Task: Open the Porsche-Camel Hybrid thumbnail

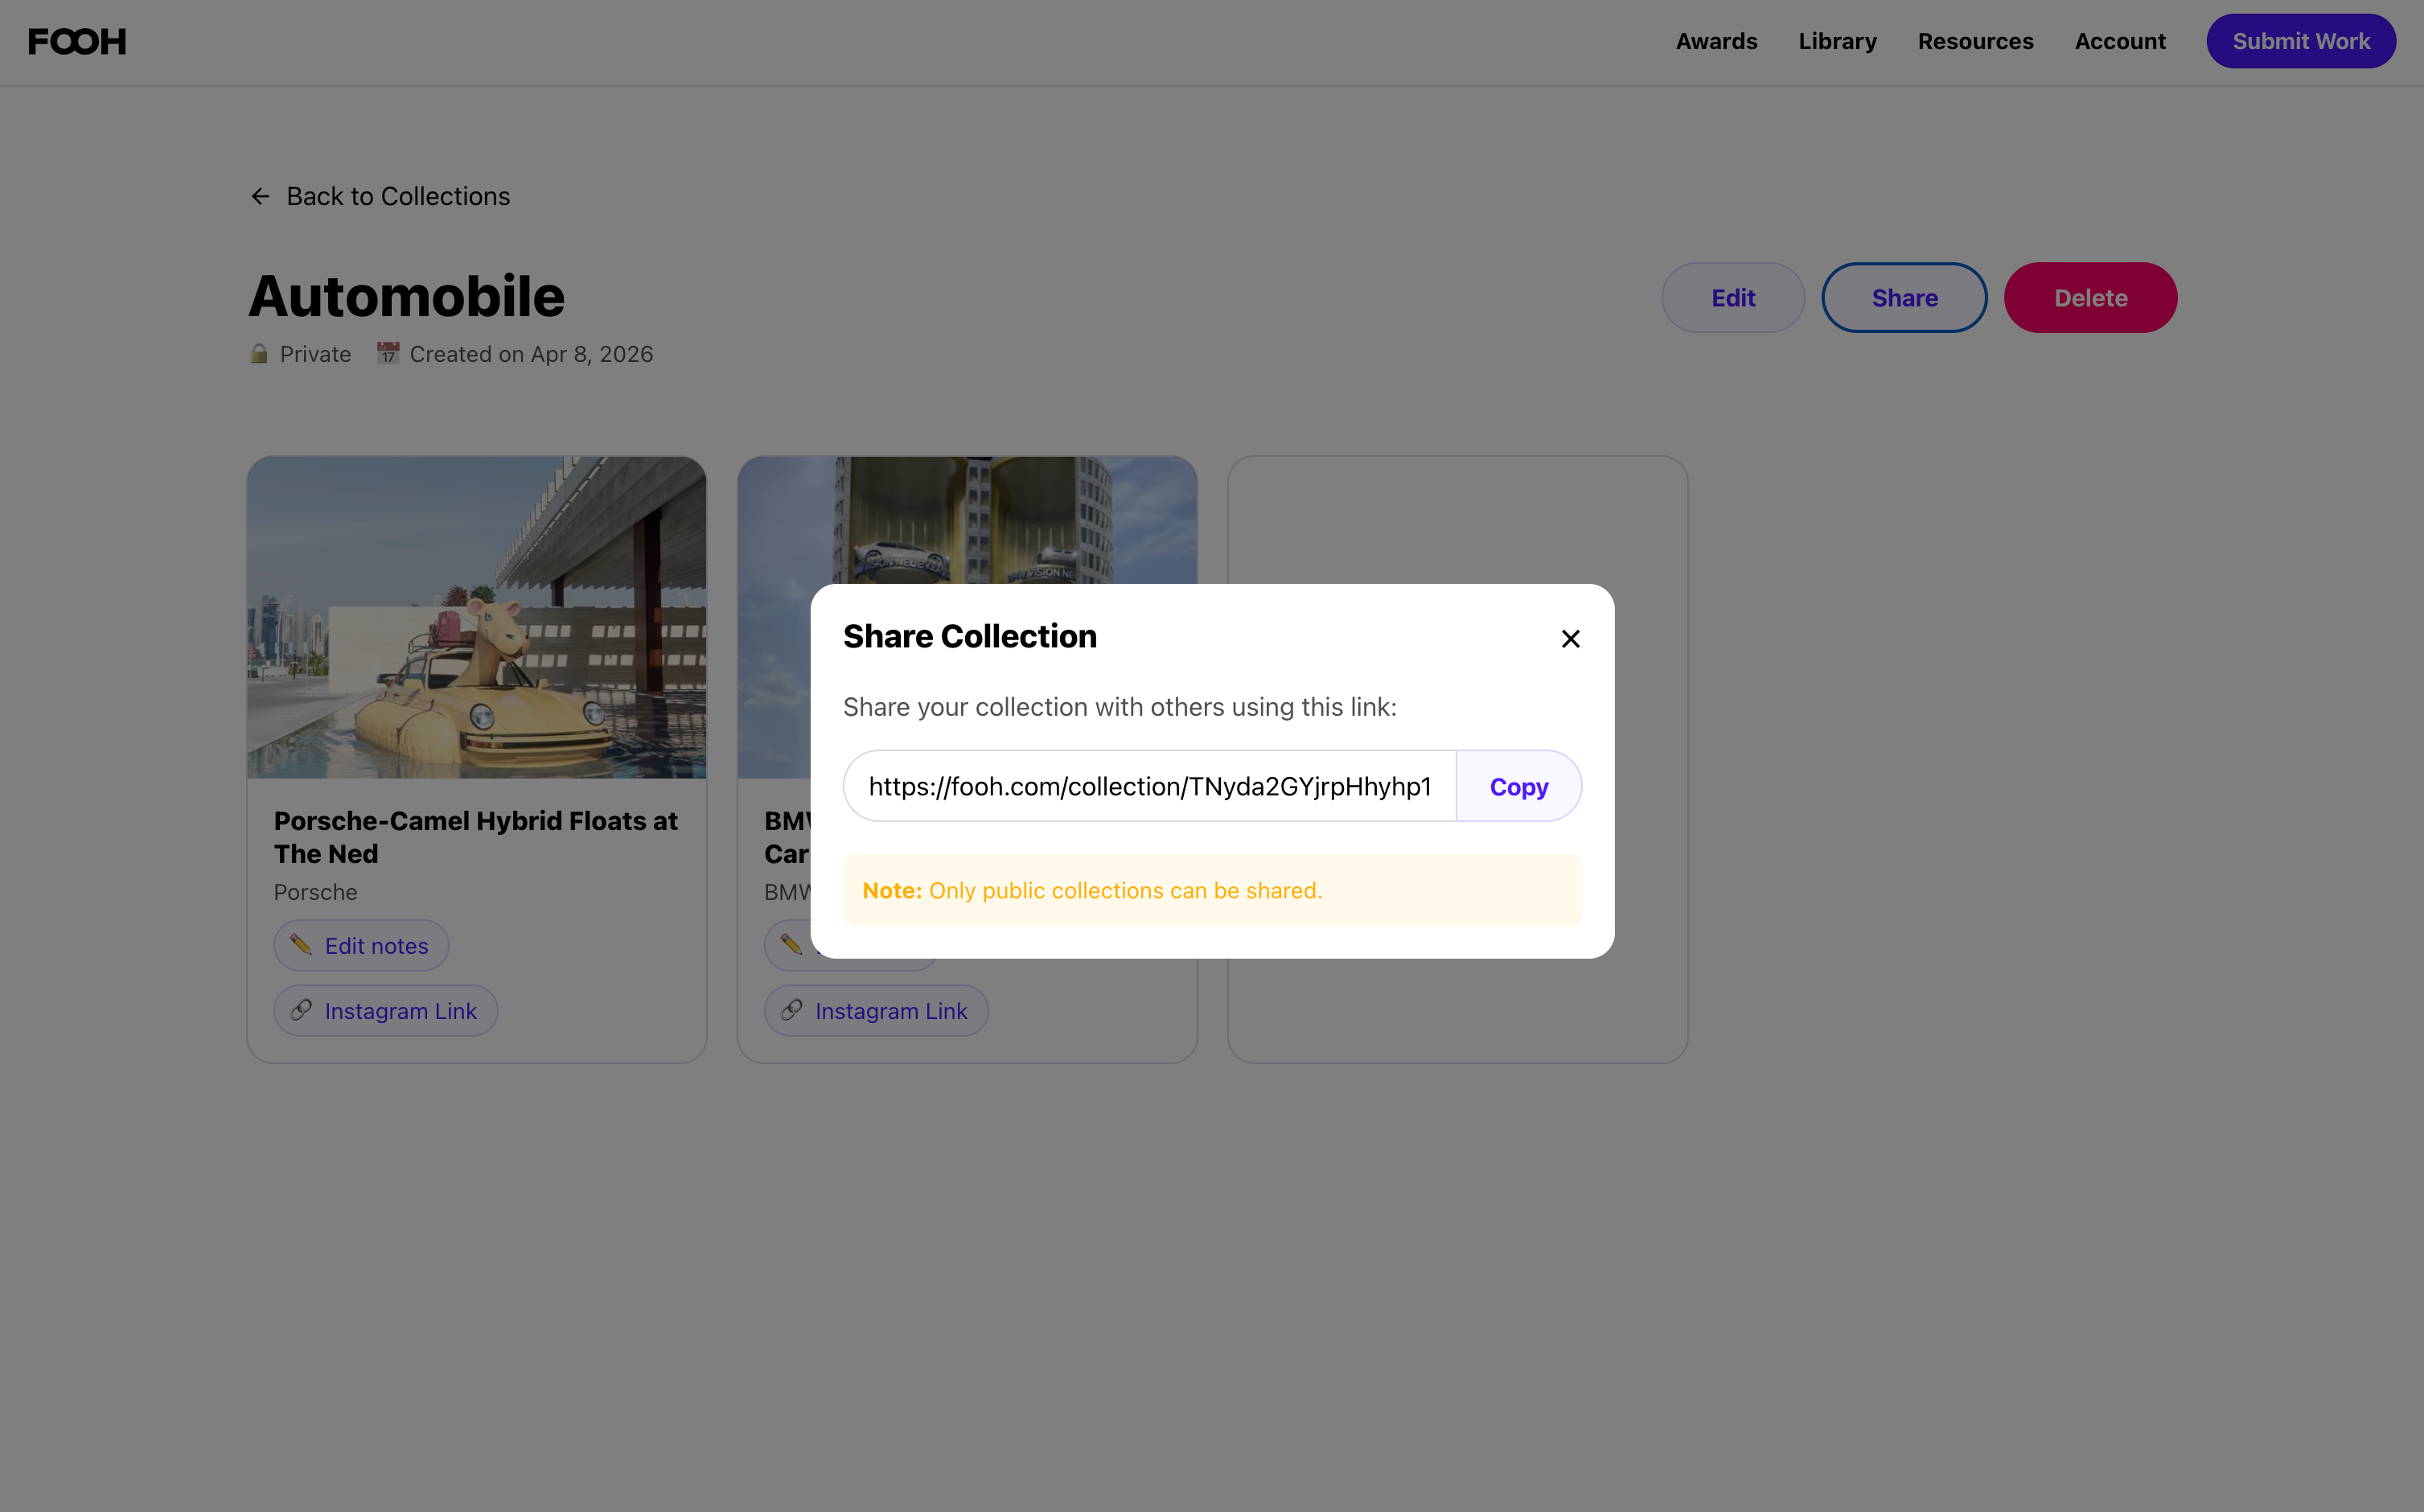Action: (x=477, y=618)
